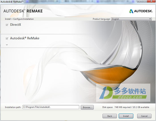Open the Product language dropdown
Screen dimensions: 156x121
[x=131, y=19]
